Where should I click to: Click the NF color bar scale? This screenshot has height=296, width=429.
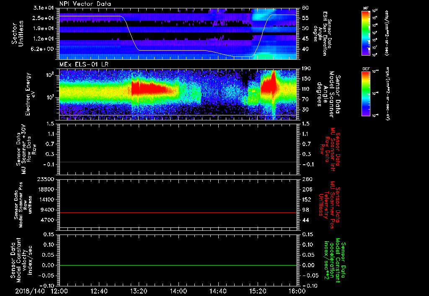366,33
